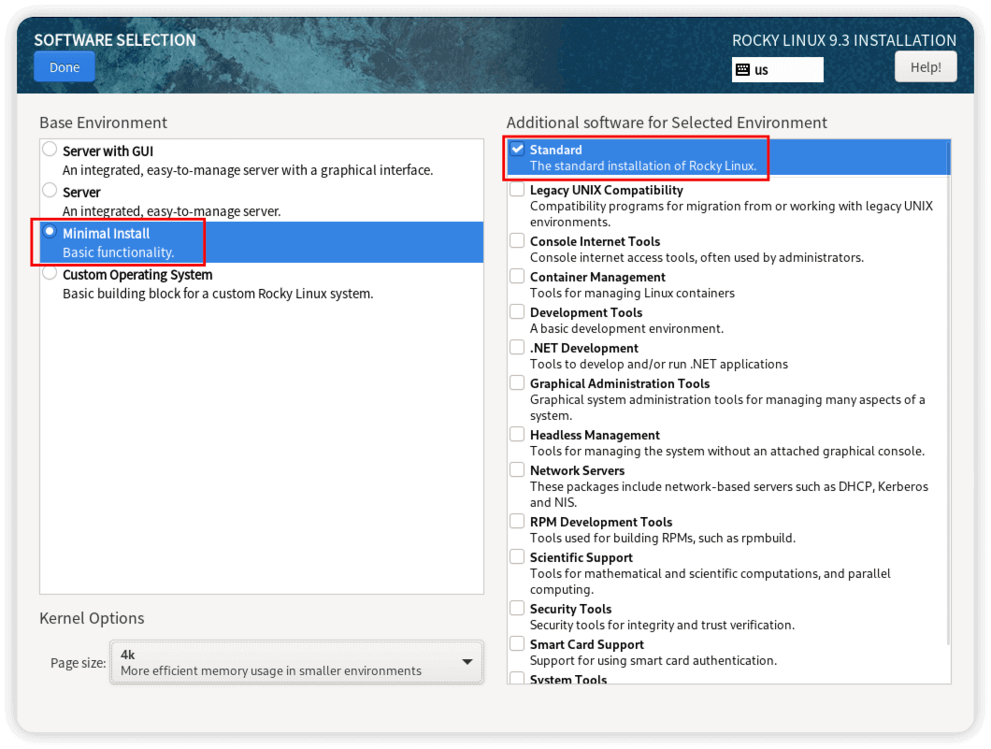Enable Scientific Support checkbox
This screenshot has width=991, height=749.
coord(517,557)
